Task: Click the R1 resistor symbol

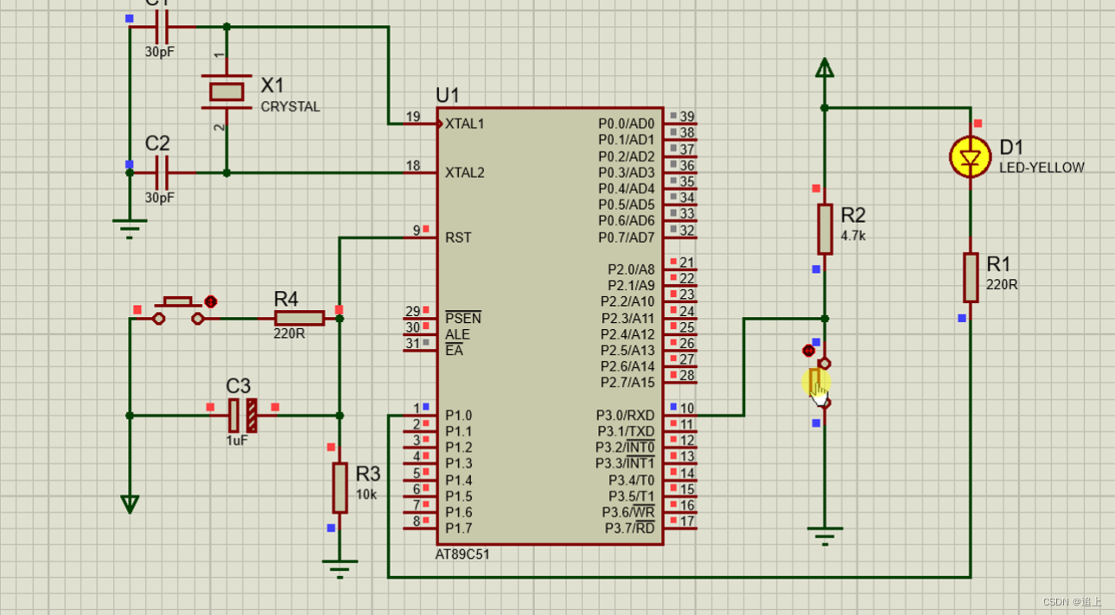Action: [971, 277]
